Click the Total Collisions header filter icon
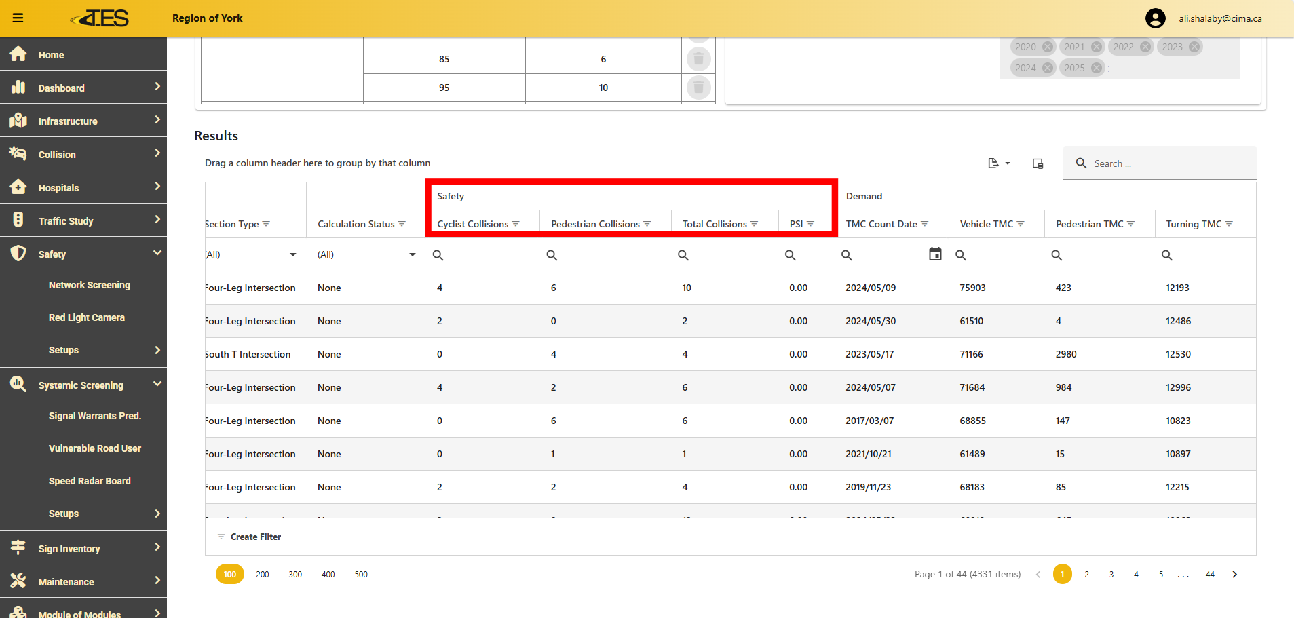This screenshot has width=1294, height=618. click(755, 225)
